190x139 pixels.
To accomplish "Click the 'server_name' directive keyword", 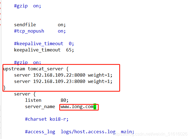I will point(40,107).
